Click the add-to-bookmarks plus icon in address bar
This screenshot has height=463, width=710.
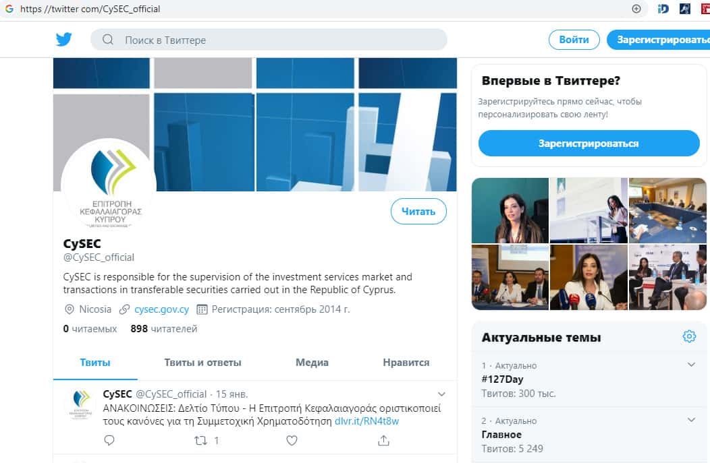(636, 9)
